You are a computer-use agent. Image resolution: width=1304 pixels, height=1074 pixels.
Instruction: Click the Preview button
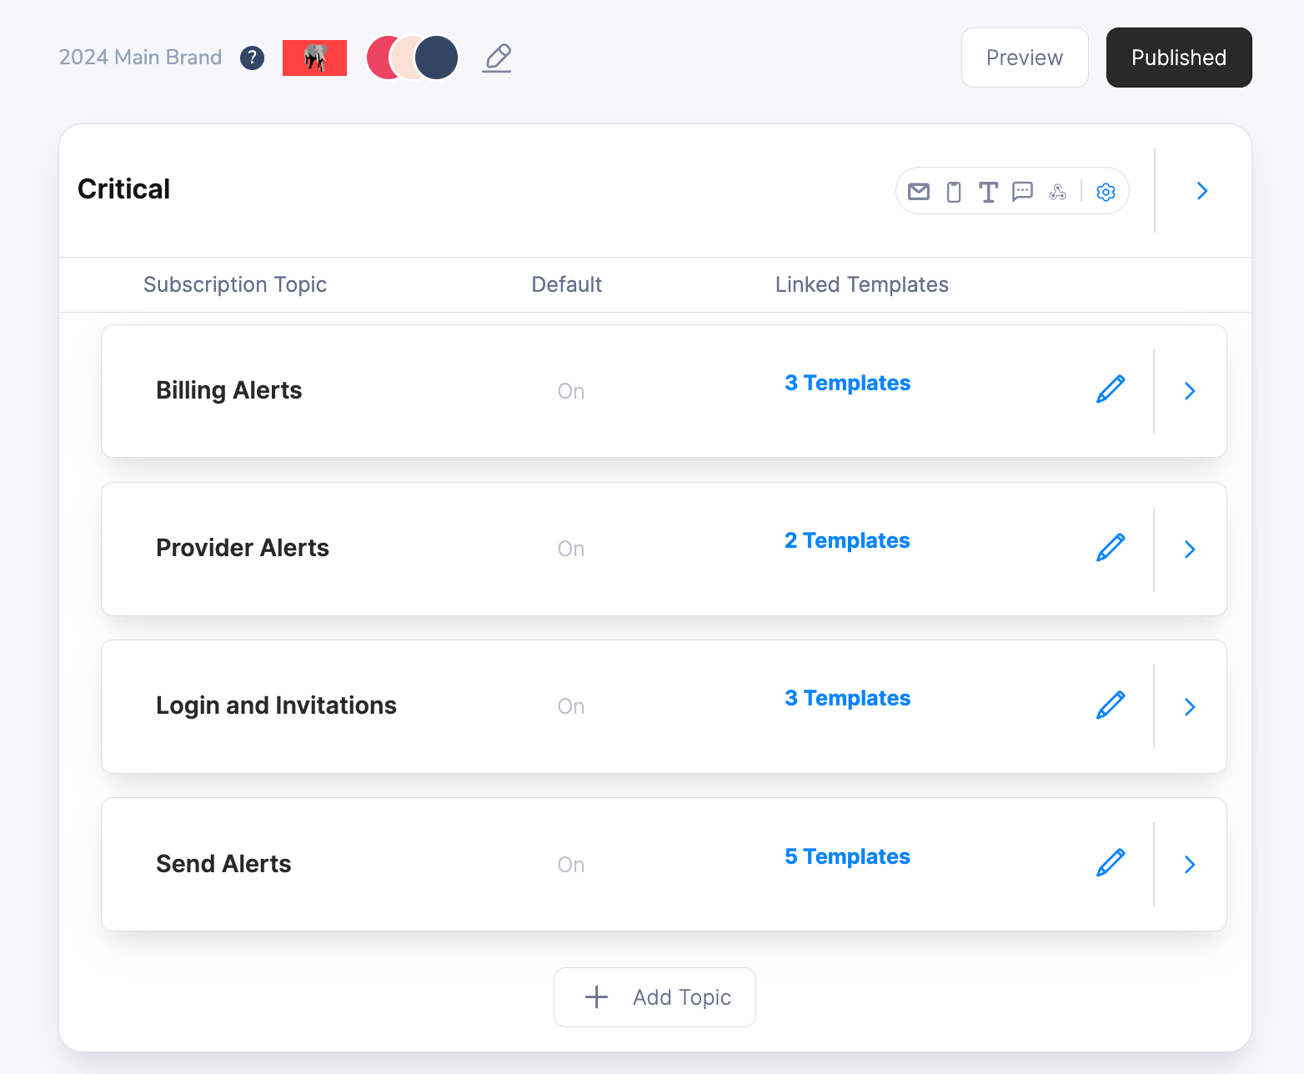(1025, 58)
